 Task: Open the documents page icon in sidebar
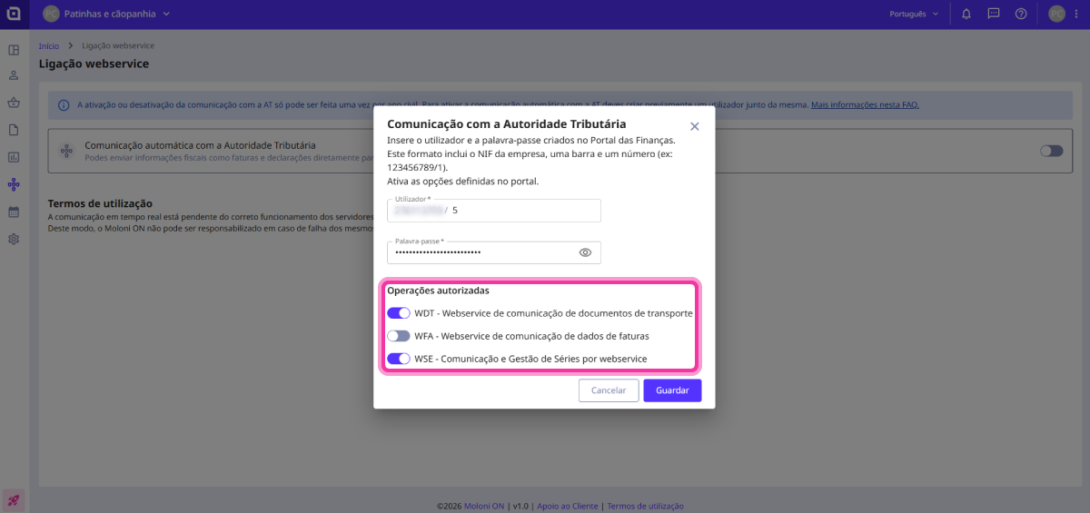pos(14,130)
